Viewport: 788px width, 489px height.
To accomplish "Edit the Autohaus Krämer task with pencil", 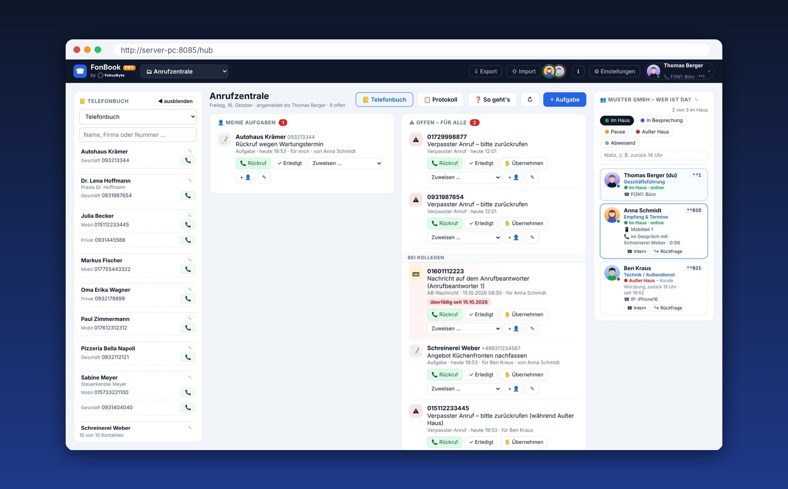I will point(264,177).
